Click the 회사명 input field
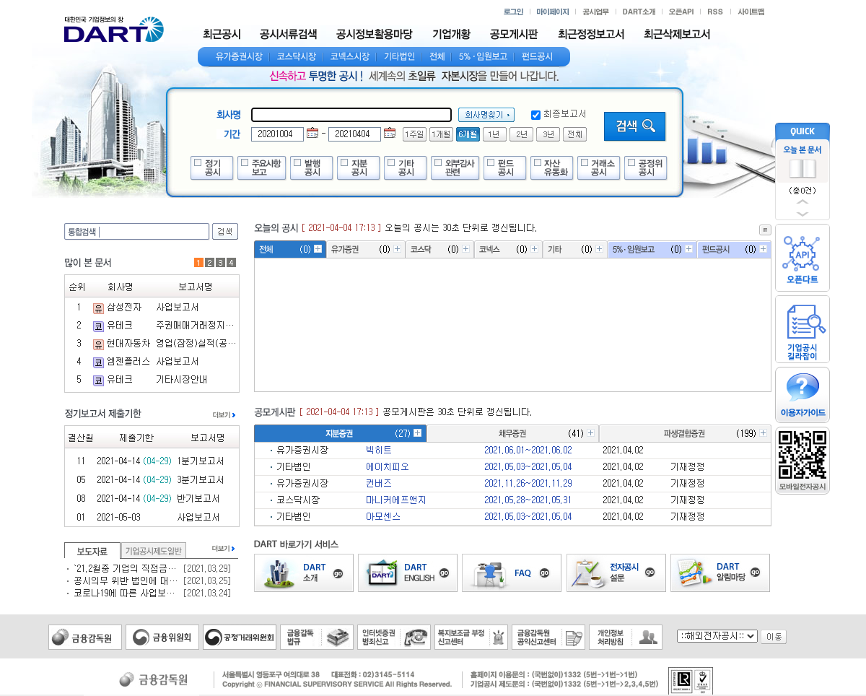The width and height of the screenshot is (866, 696). 351,115
